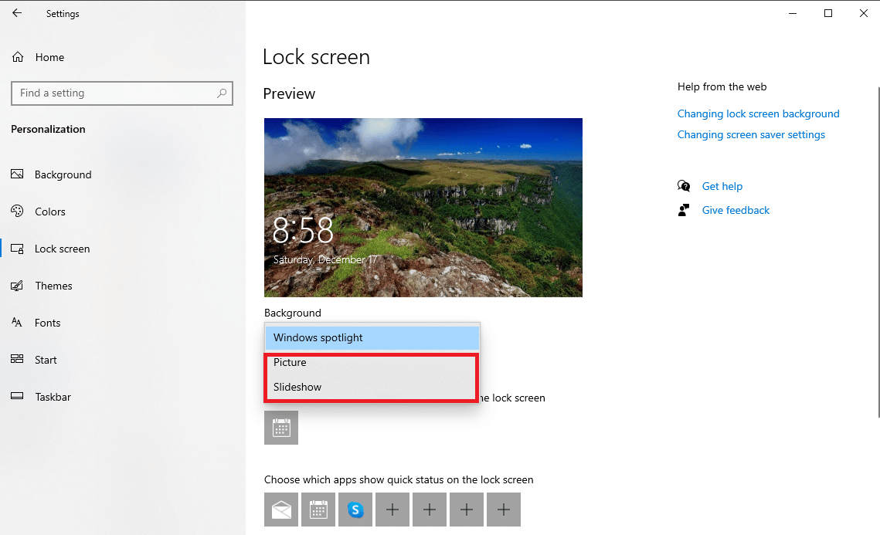
Task: Click Give feedback link
Action: [736, 210]
